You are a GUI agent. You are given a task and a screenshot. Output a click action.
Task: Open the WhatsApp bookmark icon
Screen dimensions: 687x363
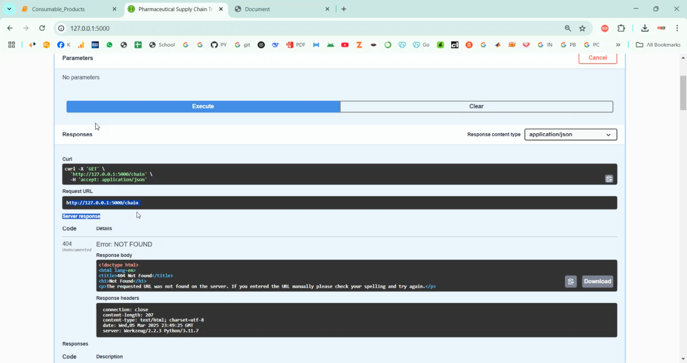tap(109, 45)
